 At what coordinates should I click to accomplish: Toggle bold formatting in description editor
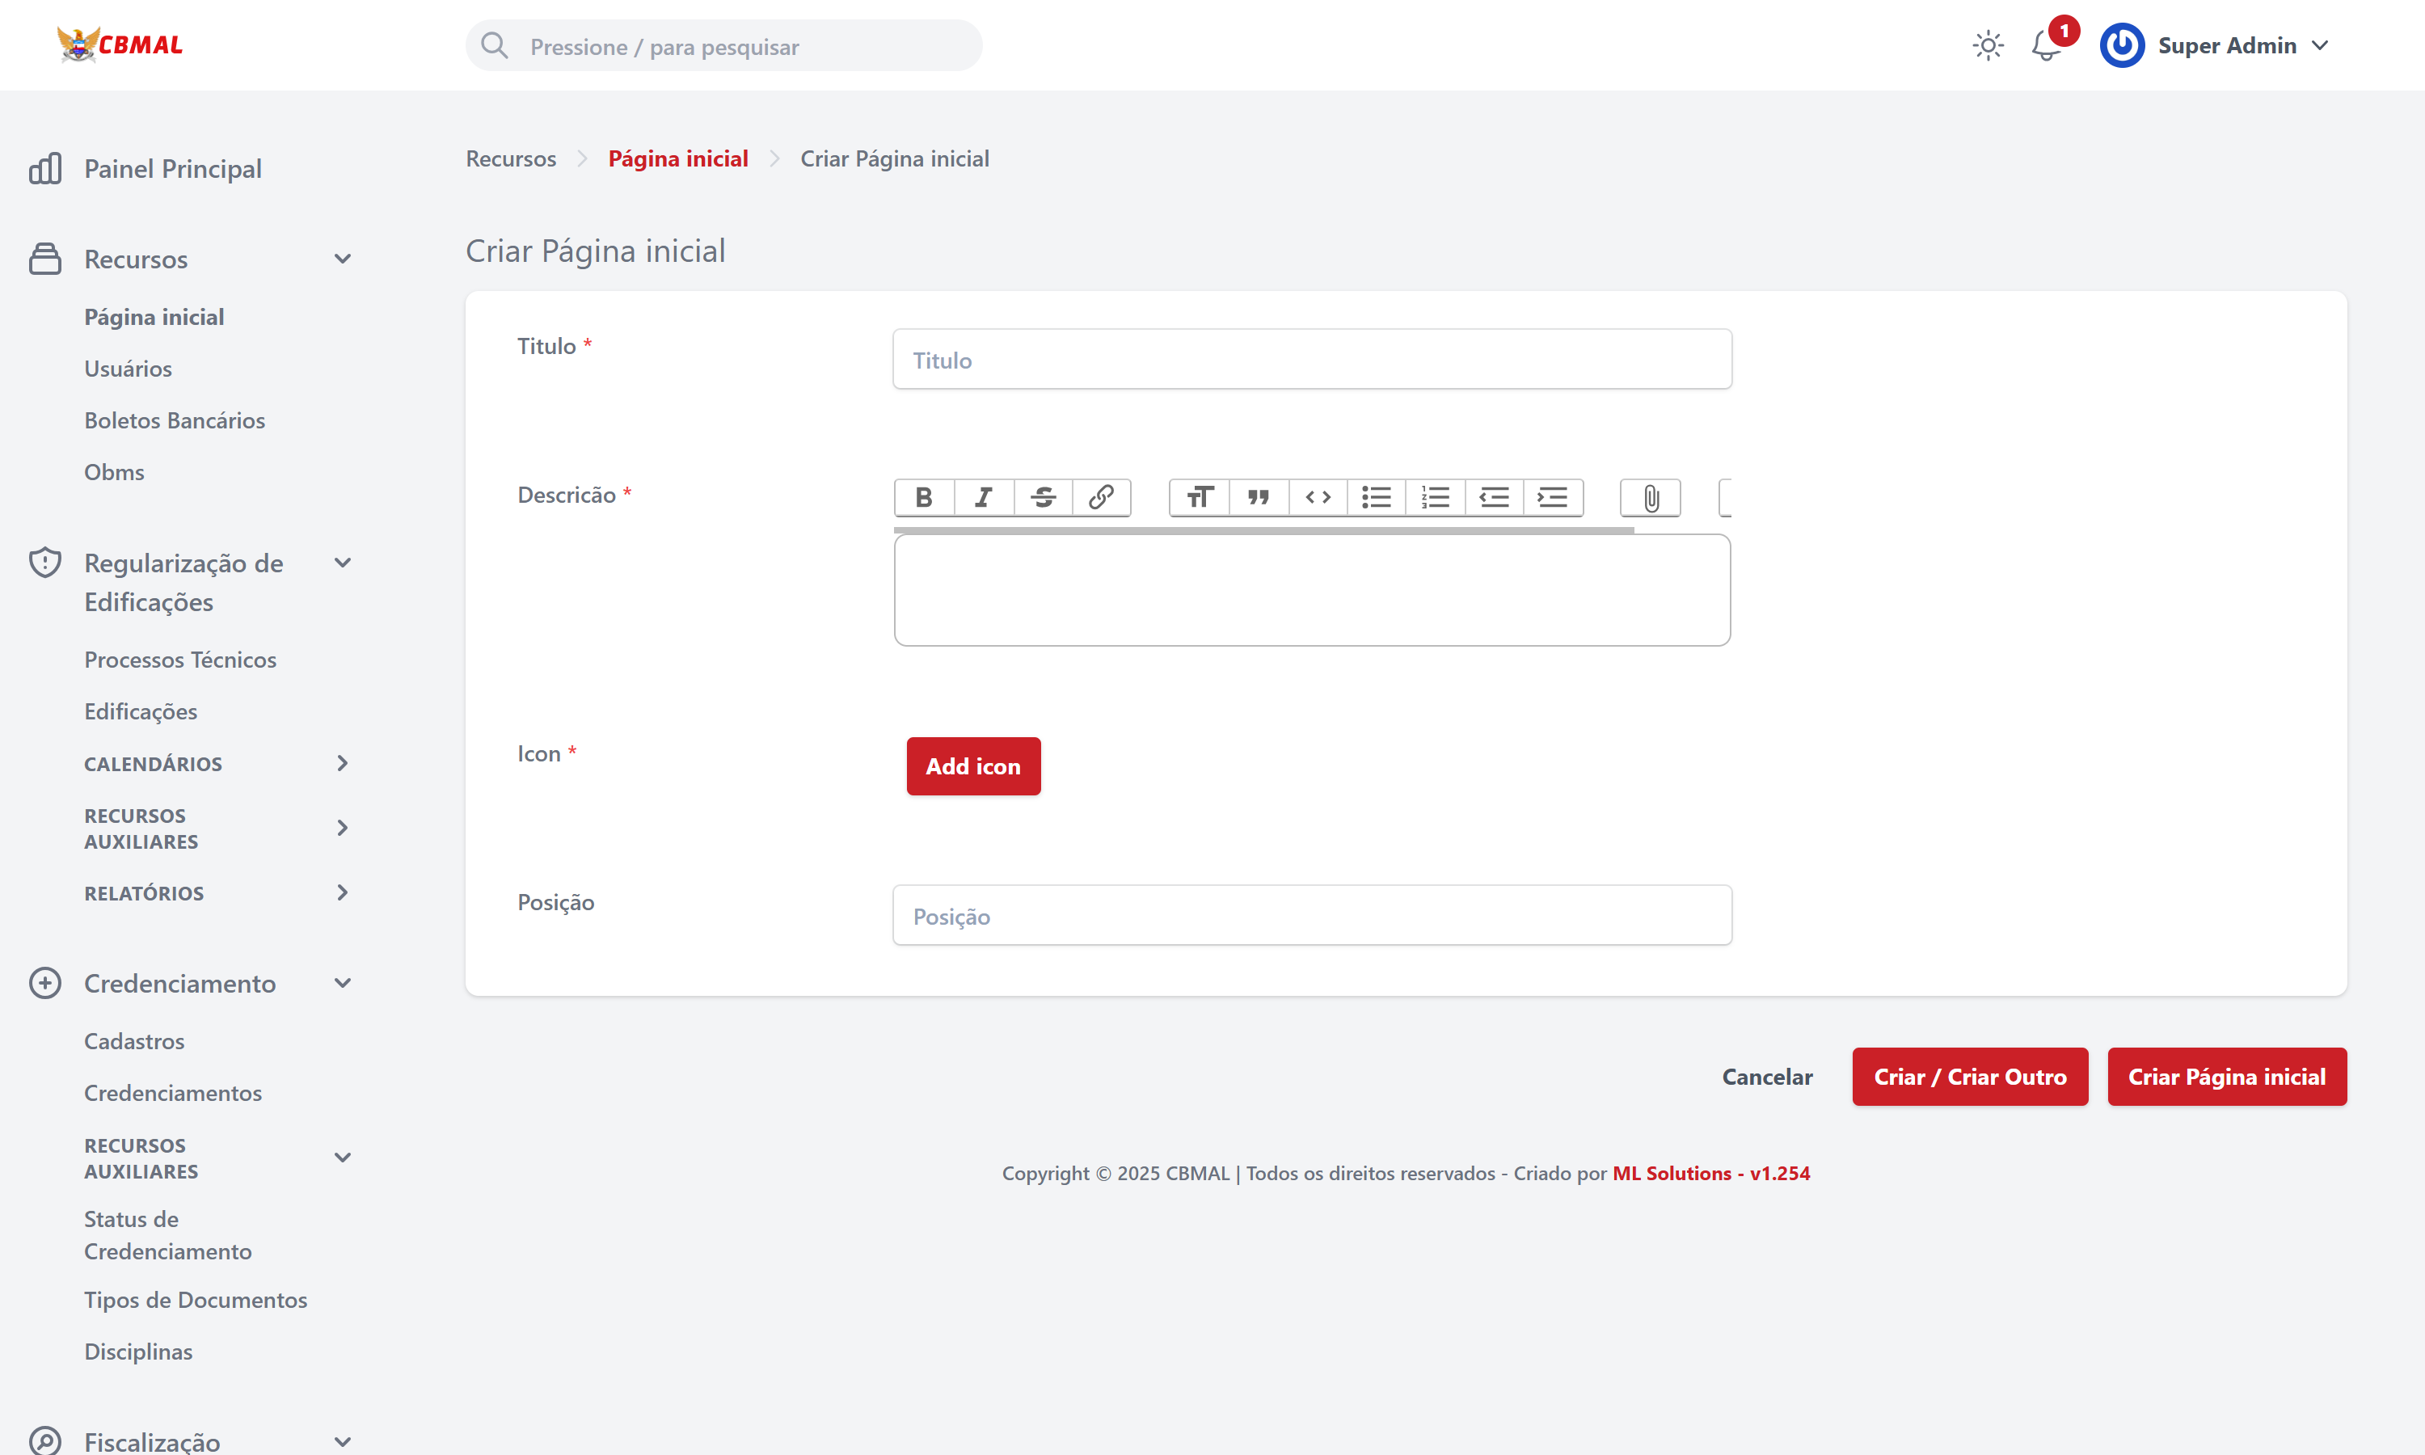point(923,497)
